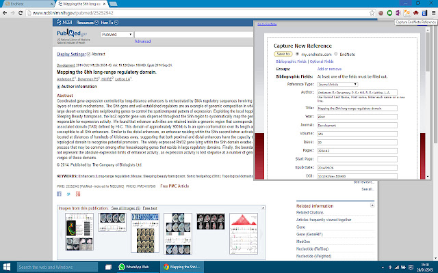Share the article on Twitter
The image size is (438, 273).
point(68,195)
